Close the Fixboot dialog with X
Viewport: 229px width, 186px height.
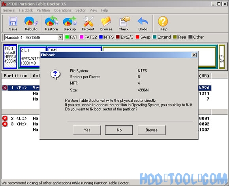pyautogui.click(x=194, y=55)
